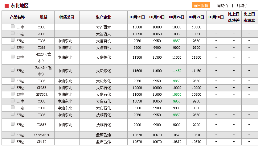This screenshot has width=258, height=146.
Task: Check the SP179 盘锦乙烯 row checkbox
Action: click(13, 141)
